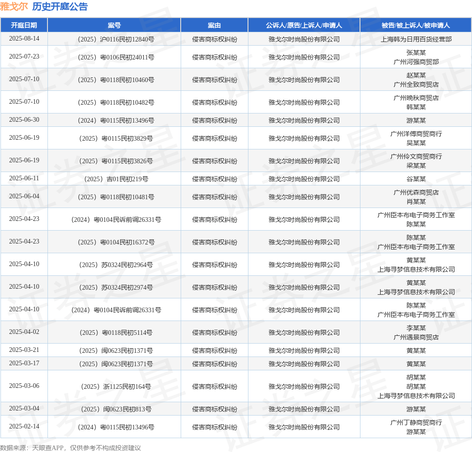
Task: Click defendant 上海韩为日用百货经营部
Action: click(416, 40)
